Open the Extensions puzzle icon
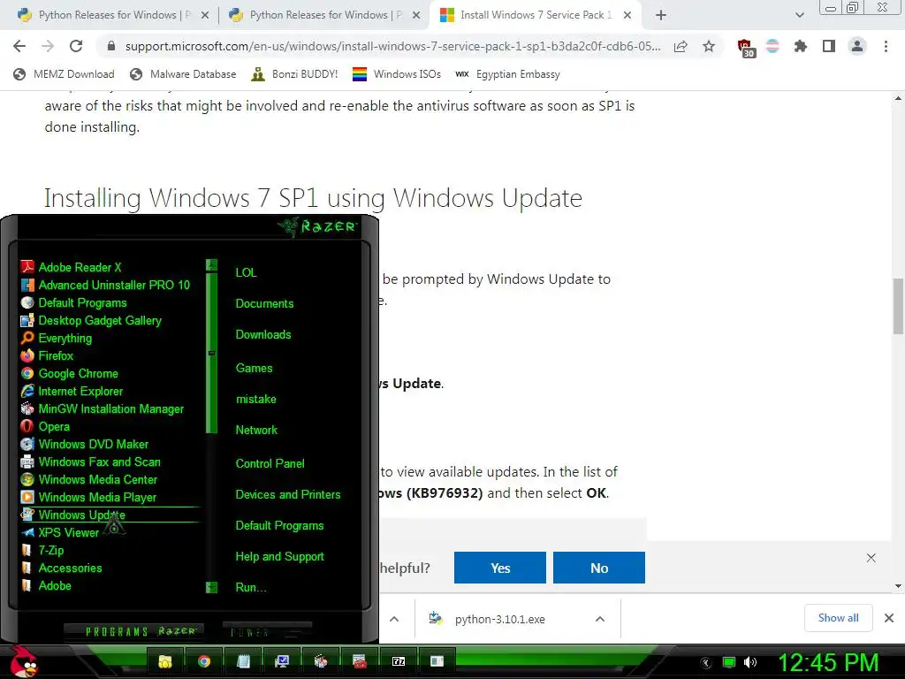Screen dimensions: 905x679 pyautogui.click(x=800, y=46)
